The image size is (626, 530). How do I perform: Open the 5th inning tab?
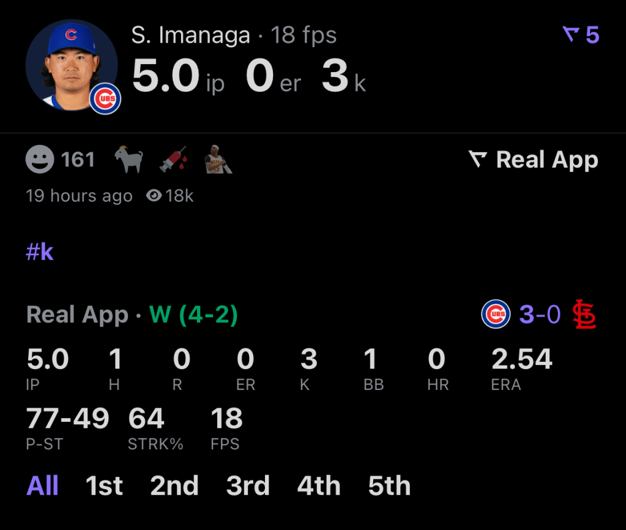[x=389, y=486]
